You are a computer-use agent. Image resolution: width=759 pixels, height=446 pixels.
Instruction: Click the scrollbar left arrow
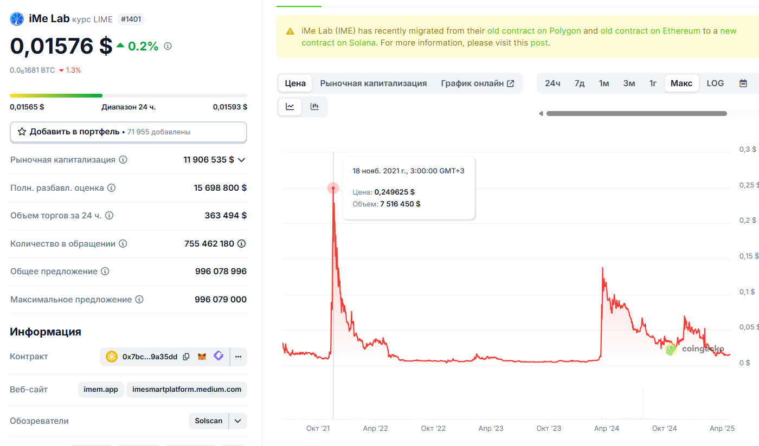click(x=541, y=114)
